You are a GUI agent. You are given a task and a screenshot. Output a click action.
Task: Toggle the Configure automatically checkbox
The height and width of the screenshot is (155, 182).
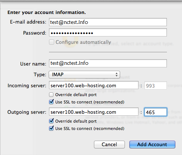pos(52,42)
